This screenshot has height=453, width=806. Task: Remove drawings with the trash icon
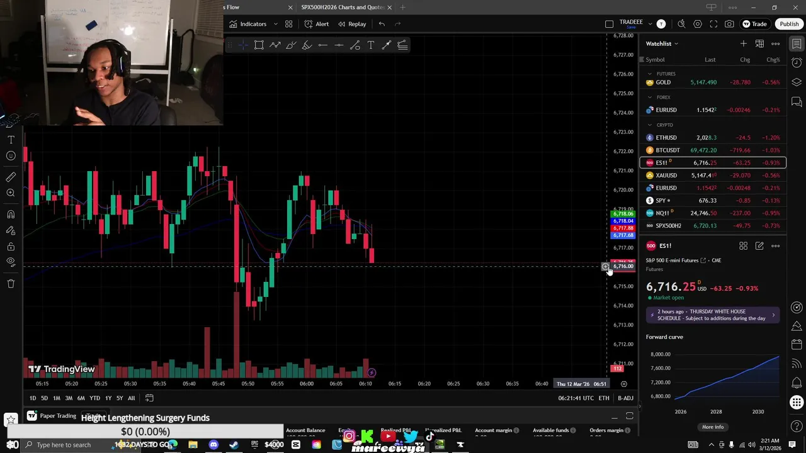click(x=11, y=284)
